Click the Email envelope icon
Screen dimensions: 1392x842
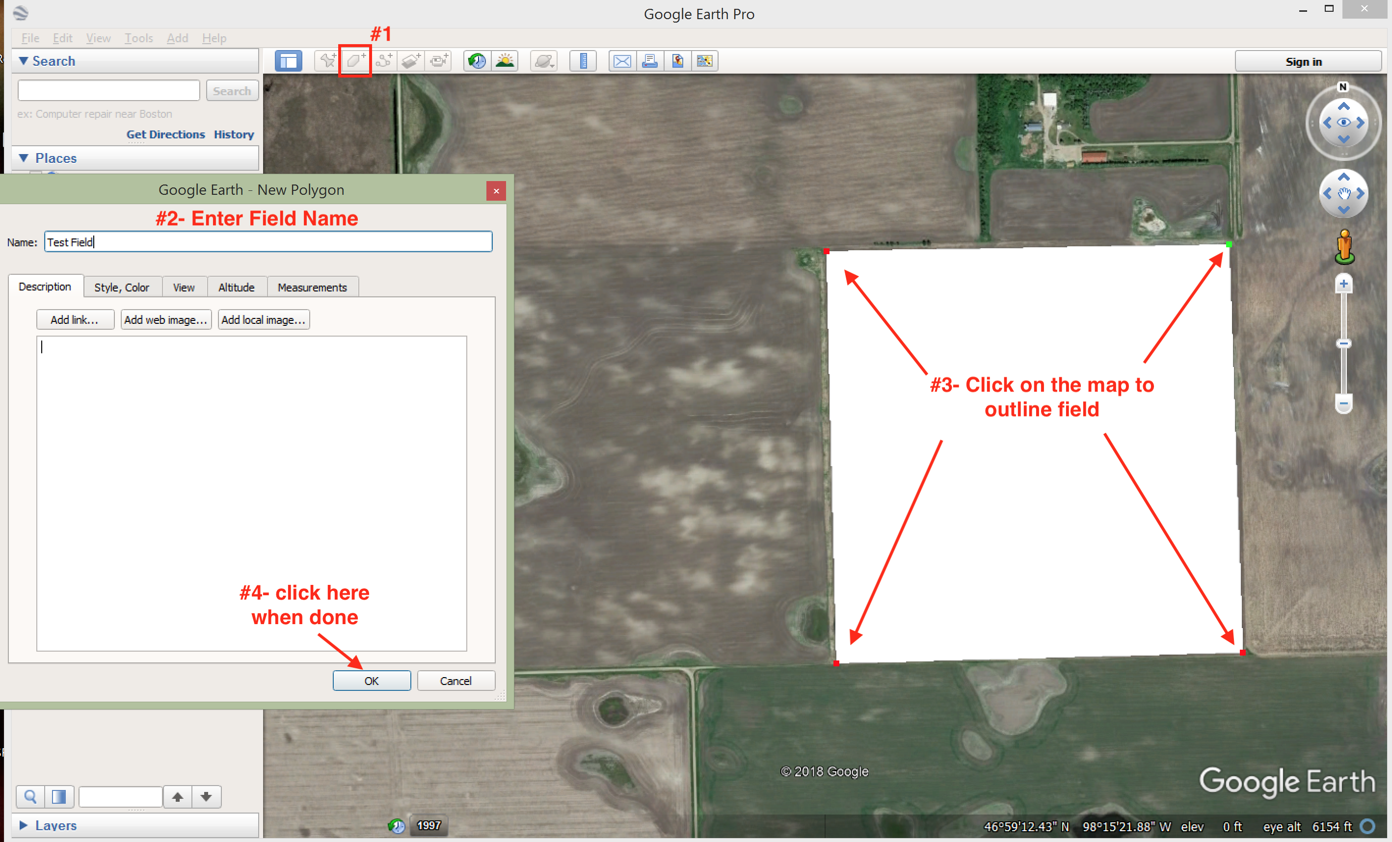click(622, 60)
